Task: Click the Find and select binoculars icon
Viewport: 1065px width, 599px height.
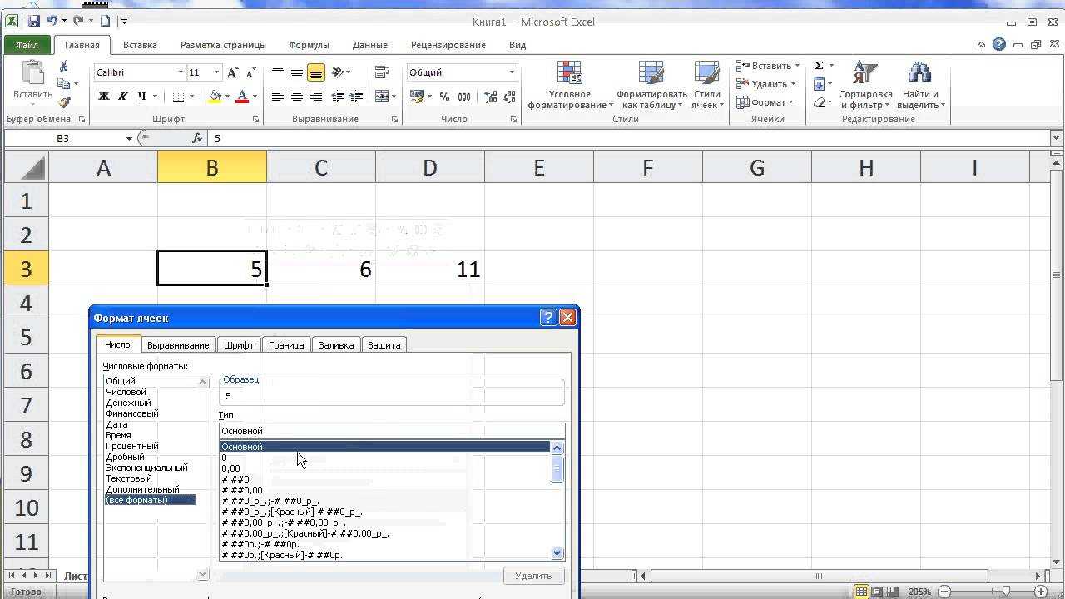Action: click(919, 72)
